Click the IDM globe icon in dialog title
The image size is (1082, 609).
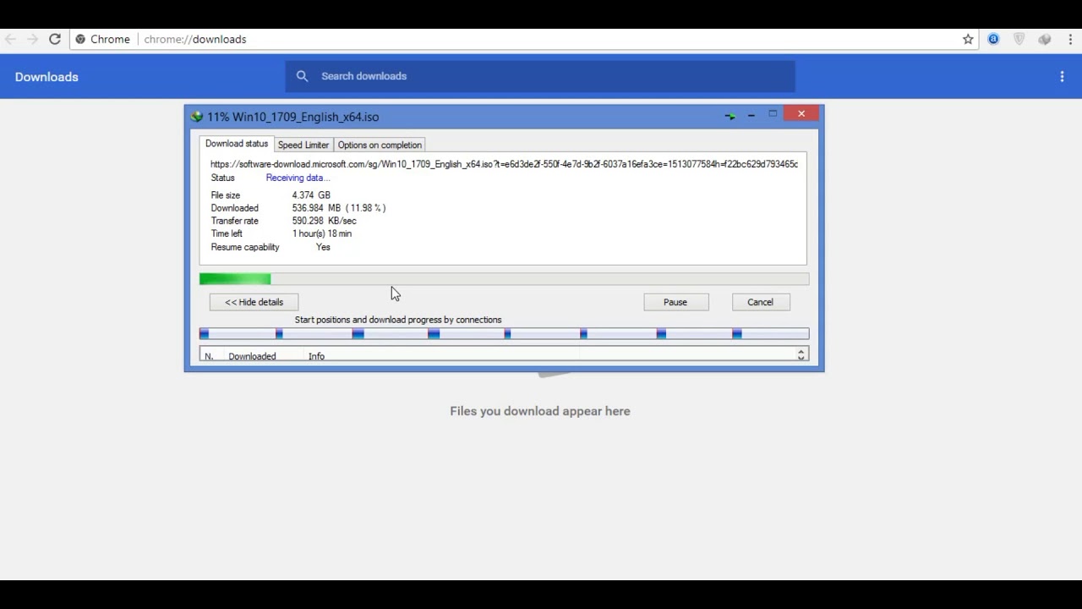click(197, 117)
